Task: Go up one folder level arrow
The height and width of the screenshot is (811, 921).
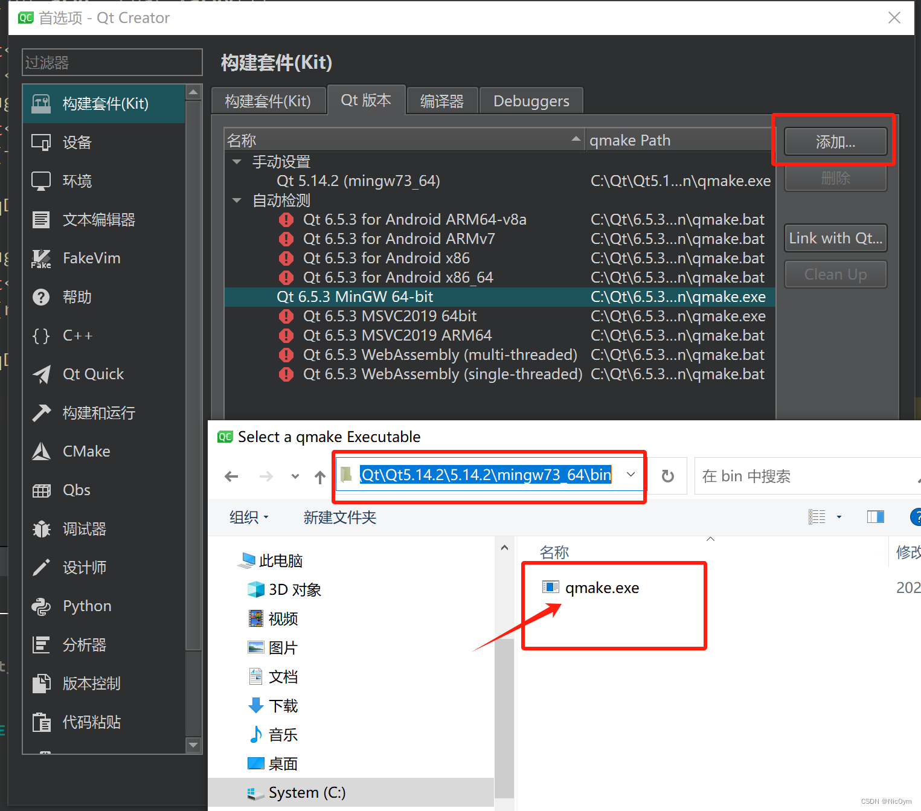Action: (x=320, y=477)
